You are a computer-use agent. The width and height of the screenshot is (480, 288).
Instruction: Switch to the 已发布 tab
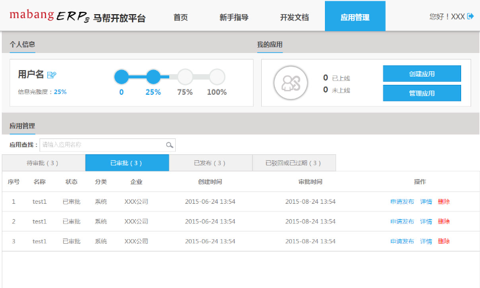[210, 163]
